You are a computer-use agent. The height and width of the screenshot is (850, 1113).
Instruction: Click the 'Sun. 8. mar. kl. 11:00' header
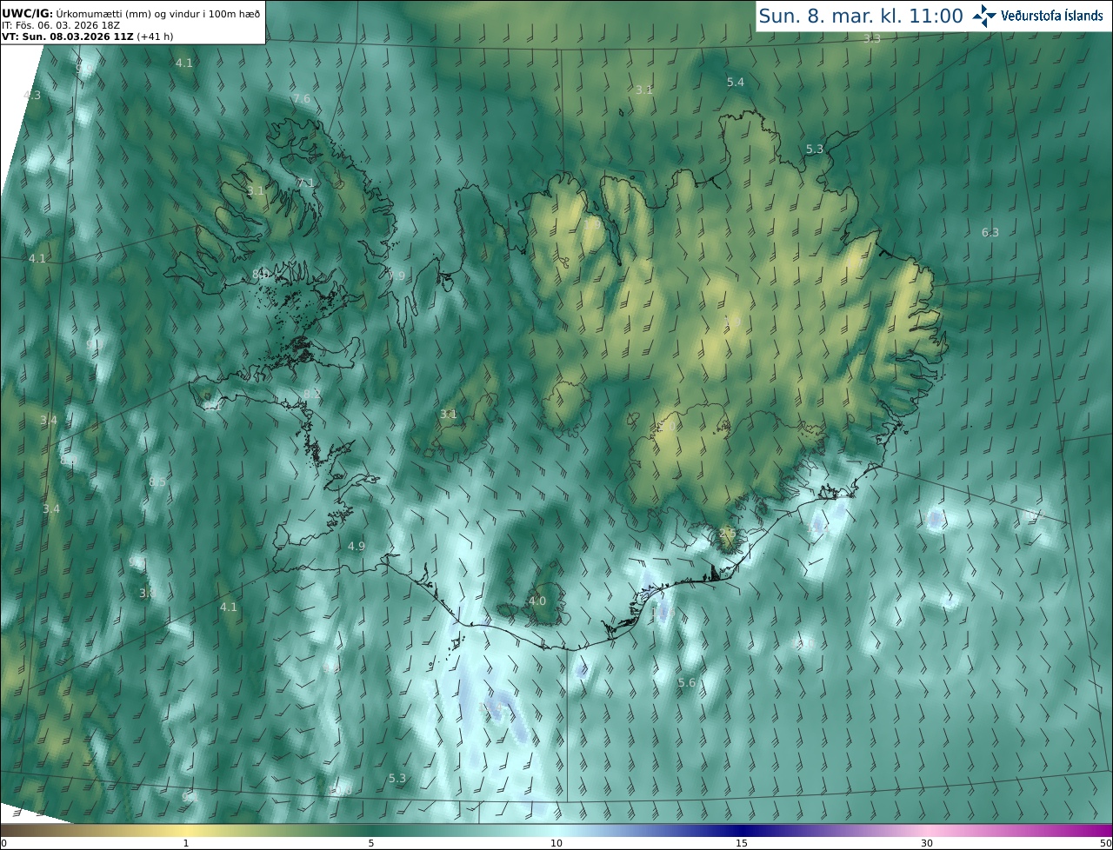tap(861, 16)
